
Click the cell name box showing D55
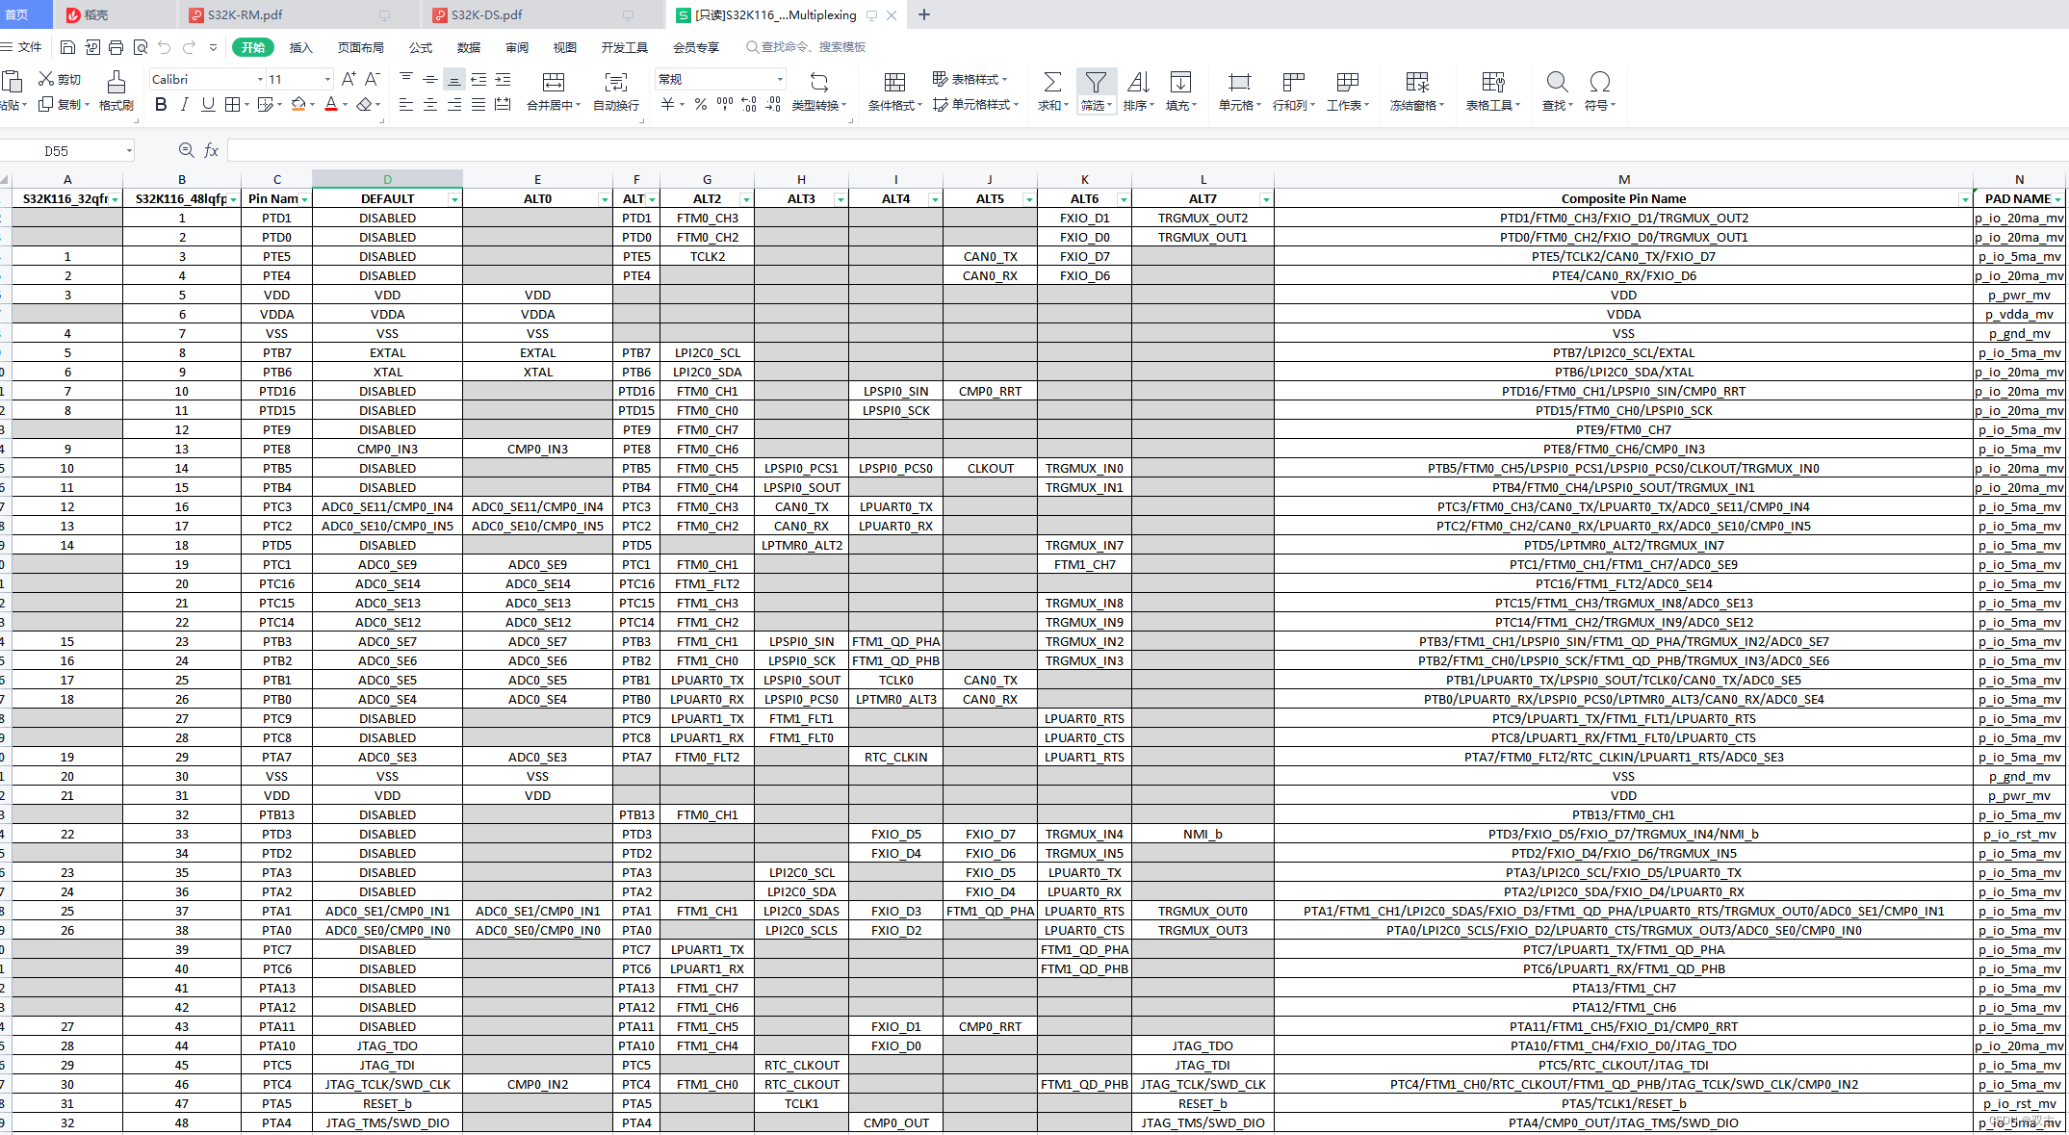pyautogui.click(x=58, y=151)
